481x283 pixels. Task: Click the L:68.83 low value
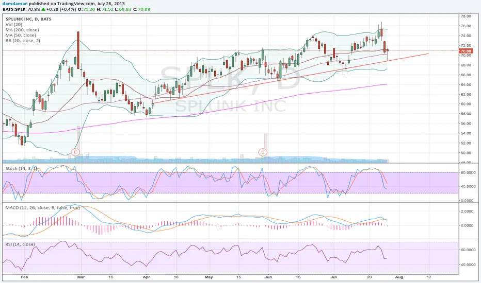click(123, 9)
